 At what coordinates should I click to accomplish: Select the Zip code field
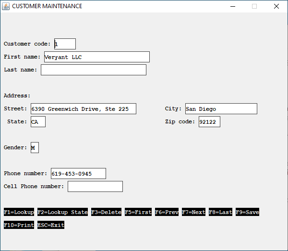209,122
